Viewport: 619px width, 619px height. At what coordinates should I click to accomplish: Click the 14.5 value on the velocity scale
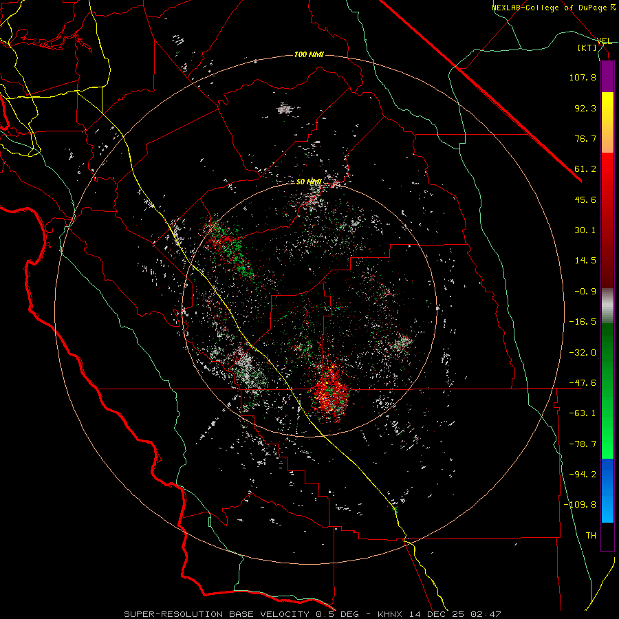[x=585, y=261]
